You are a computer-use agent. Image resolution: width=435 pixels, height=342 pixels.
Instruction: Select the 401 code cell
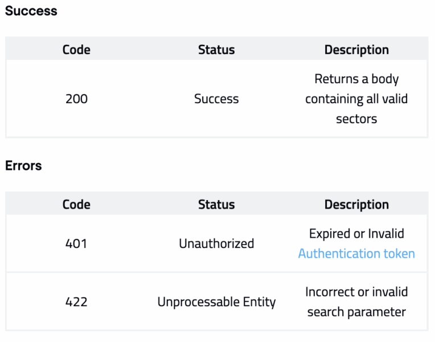[x=76, y=243]
